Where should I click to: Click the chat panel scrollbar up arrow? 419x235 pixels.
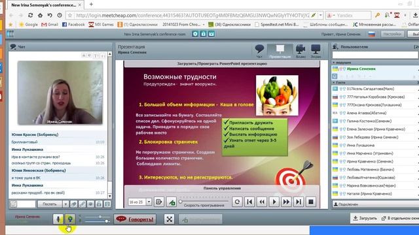point(110,54)
